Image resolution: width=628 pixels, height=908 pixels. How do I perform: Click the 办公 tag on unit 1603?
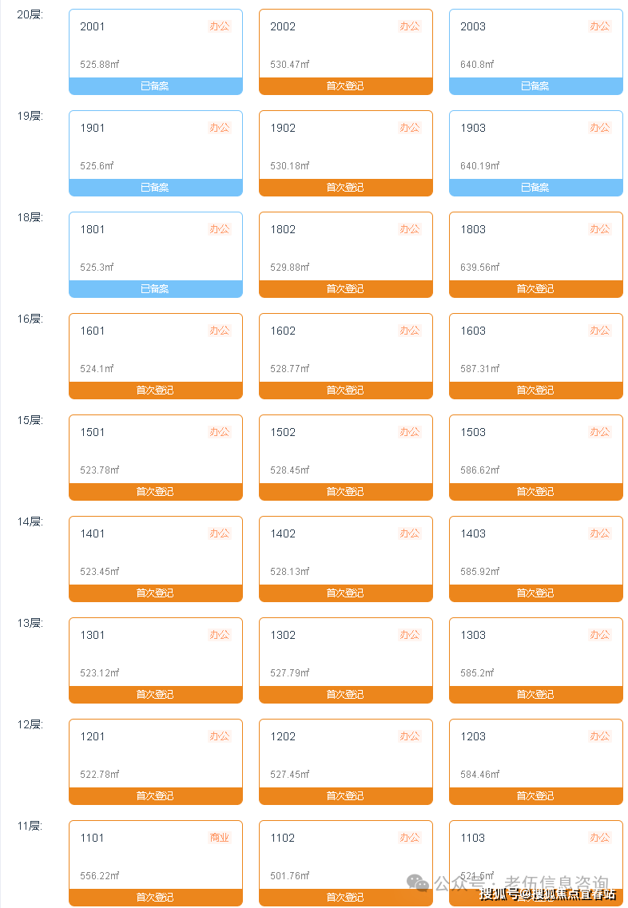[599, 331]
